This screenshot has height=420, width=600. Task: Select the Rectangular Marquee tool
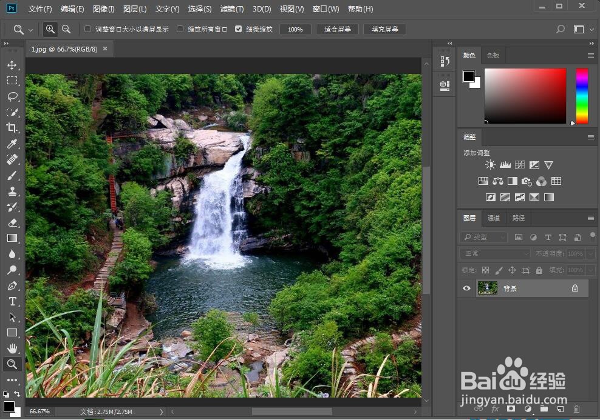(12, 81)
